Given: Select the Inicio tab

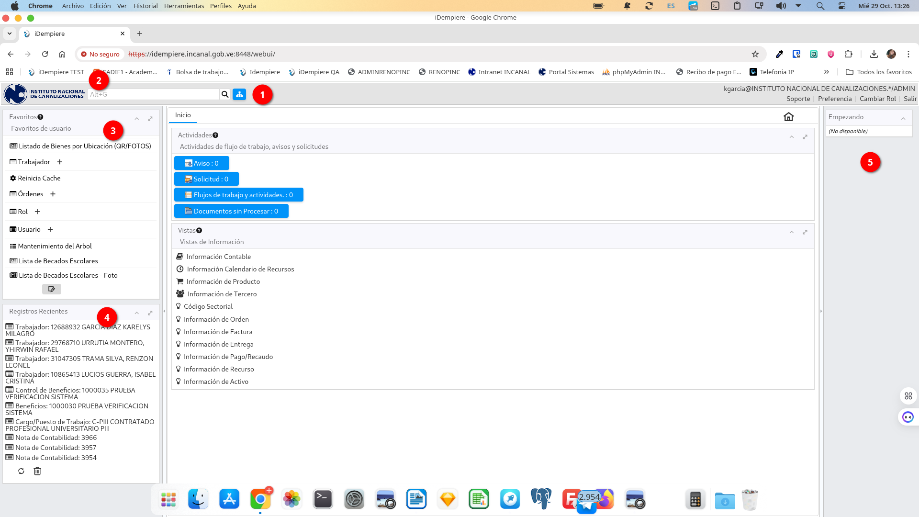Looking at the screenshot, I should tap(183, 115).
